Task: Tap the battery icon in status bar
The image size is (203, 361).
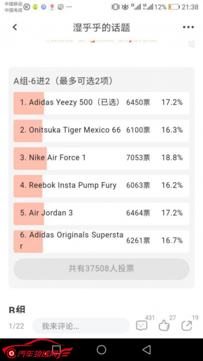Action: click(174, 7)
